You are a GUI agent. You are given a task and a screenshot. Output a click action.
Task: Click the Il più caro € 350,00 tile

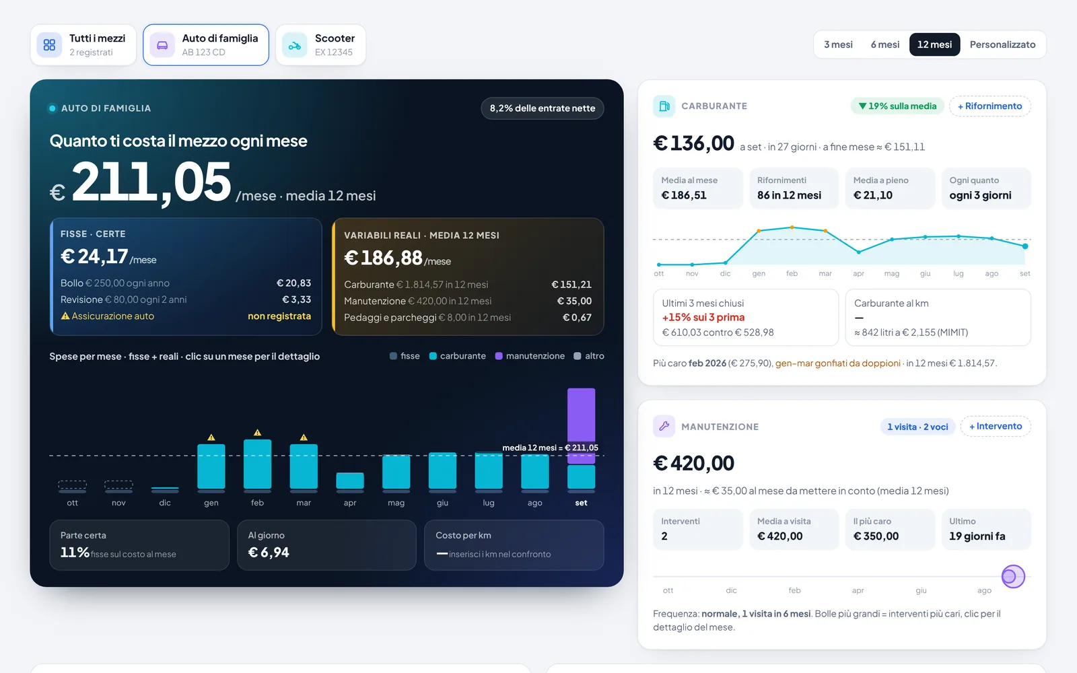891,529
